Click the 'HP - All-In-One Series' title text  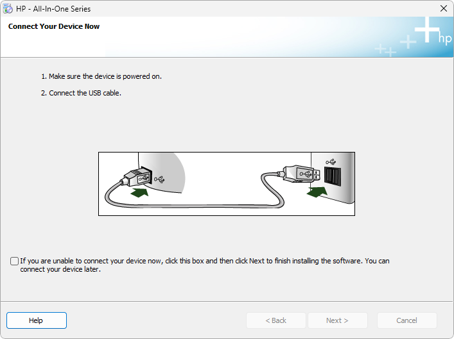click(x=53, y=9)
